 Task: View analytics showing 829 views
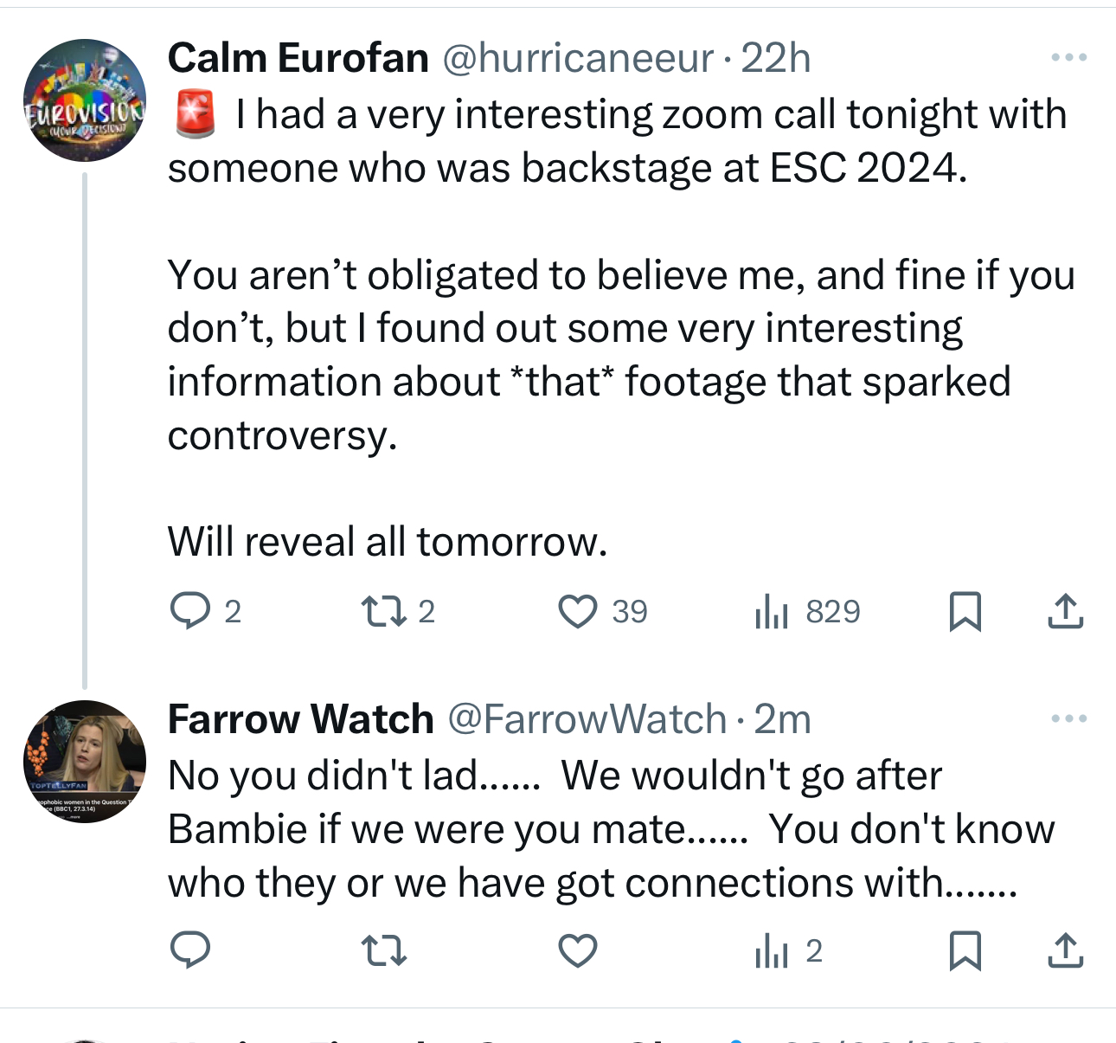[x=772, y=611]
